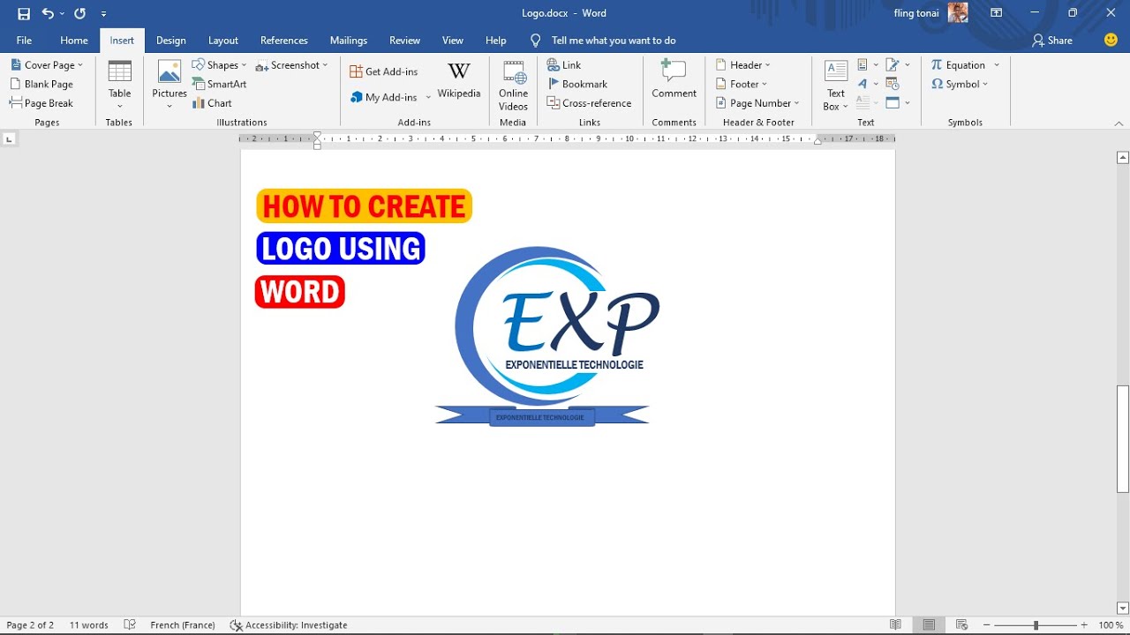Open the Wikipedia add-in
This screenshot has width=1130, height=635.
[x=459, y=81]
